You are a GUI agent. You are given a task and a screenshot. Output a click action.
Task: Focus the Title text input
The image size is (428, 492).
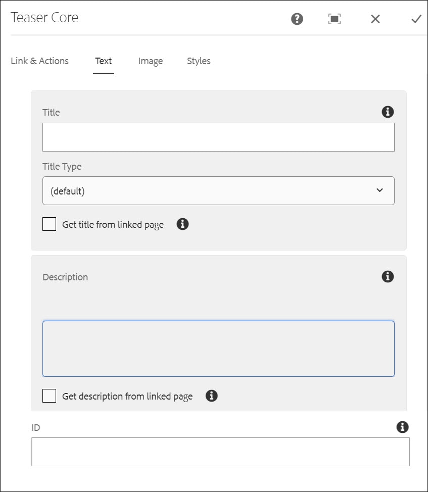pos(218,137)
